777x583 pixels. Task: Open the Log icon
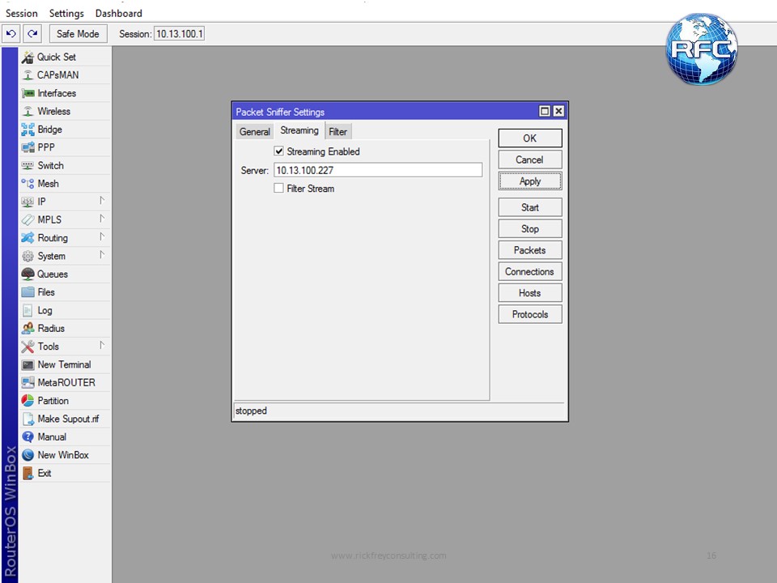[x=28, y=310]
